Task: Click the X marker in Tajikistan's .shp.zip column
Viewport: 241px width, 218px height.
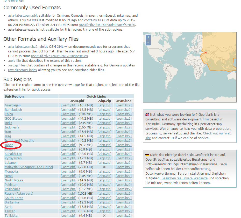Action: pos(104,215)
